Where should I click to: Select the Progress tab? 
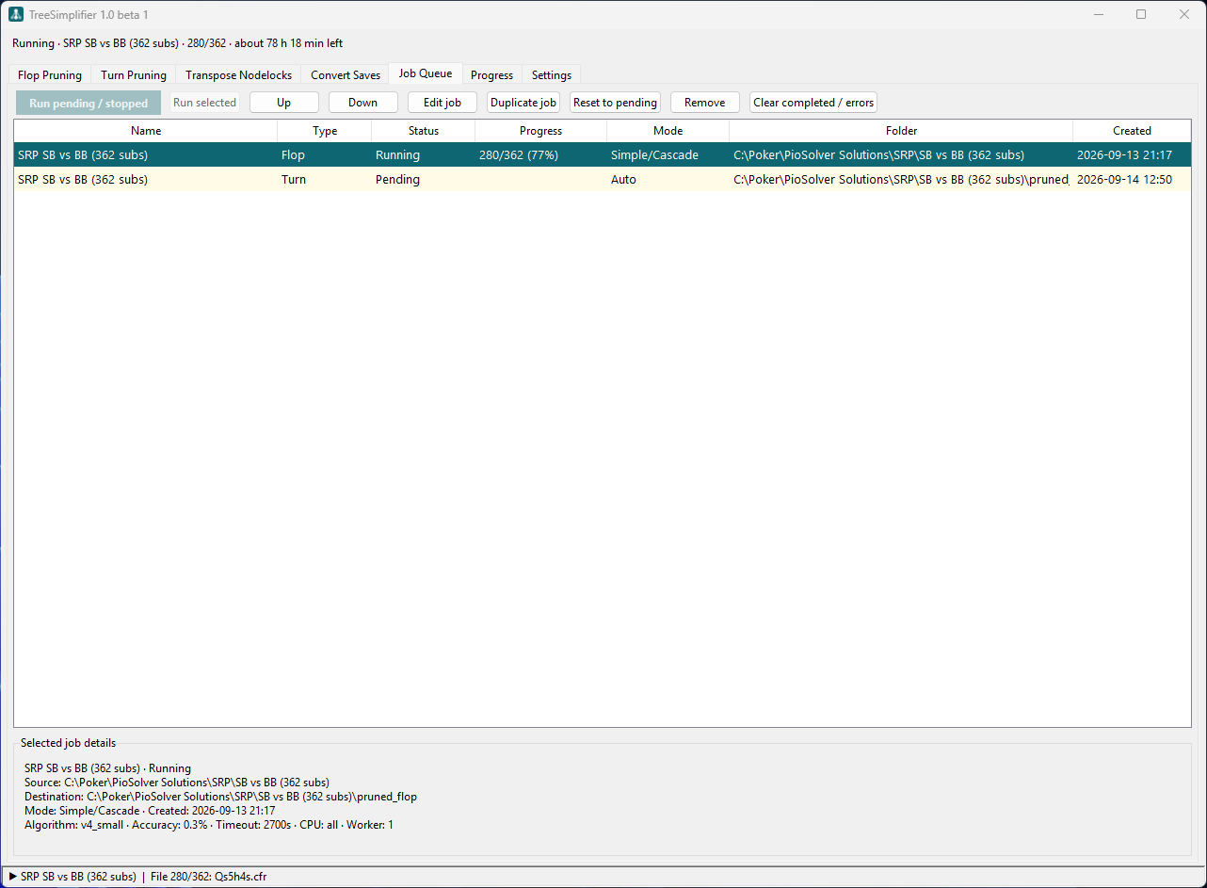coord(491,74)
